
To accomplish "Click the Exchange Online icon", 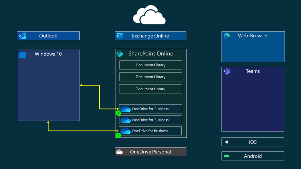I will tap(120, 36).
